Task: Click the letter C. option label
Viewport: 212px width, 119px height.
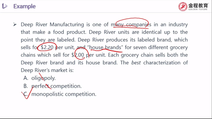Action: pos(26,94)
